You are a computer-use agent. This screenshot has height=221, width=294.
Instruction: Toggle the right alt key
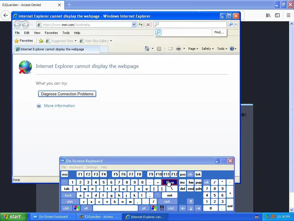tap(144, 208)
